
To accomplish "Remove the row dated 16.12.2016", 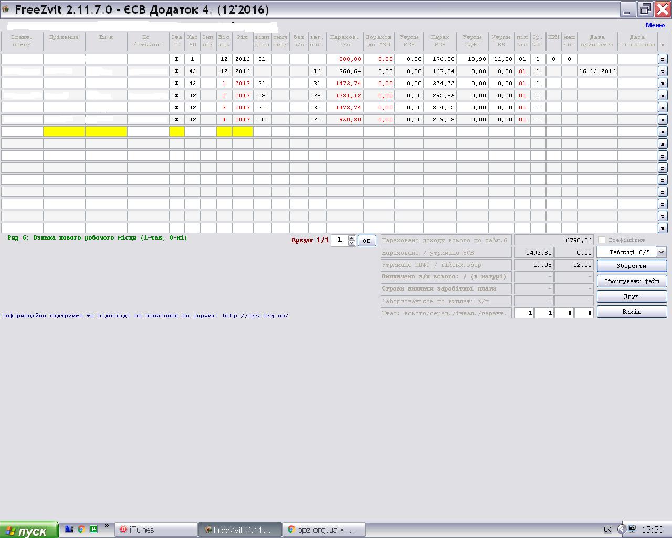I will (663, 71).
